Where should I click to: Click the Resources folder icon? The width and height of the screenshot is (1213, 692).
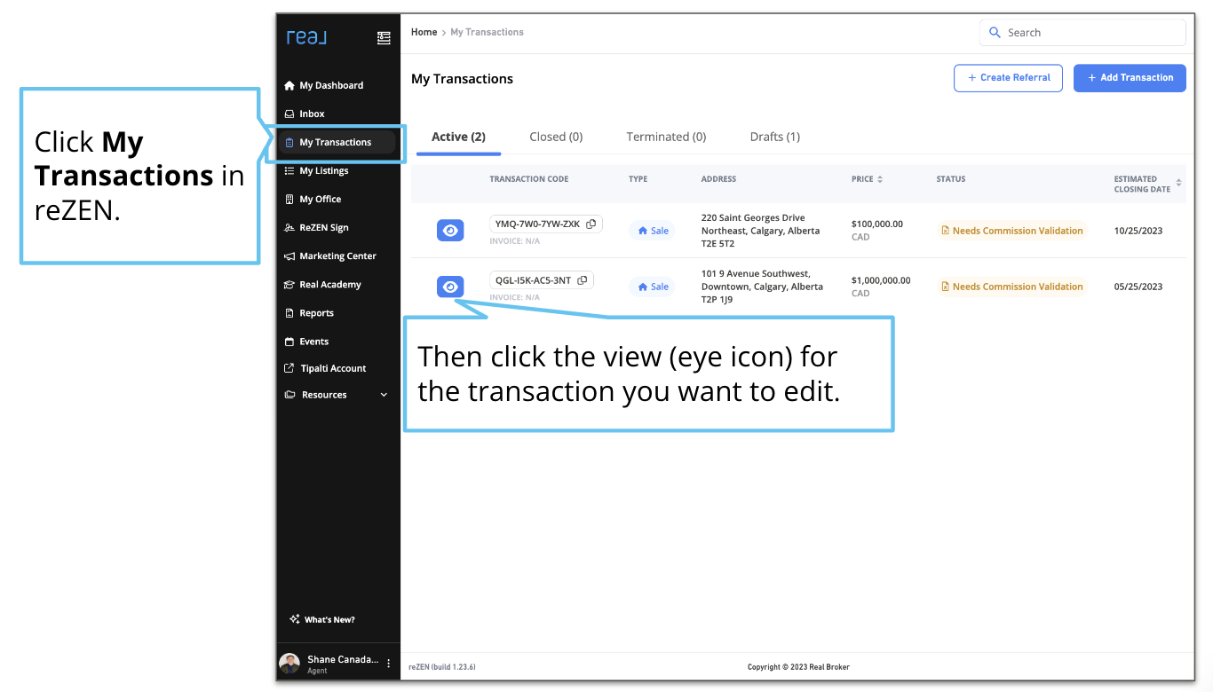click(x=289, y=395)
